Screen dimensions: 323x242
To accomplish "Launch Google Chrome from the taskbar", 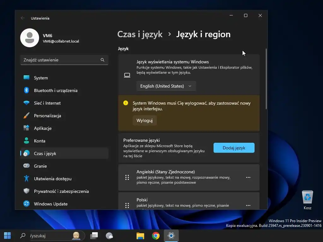I will point(156,236).
